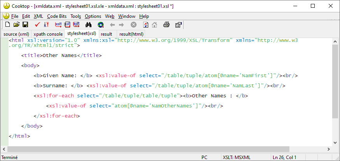Click the opening <body> tag
Viewport: 340px width, 161px height.
click(30, 66)
